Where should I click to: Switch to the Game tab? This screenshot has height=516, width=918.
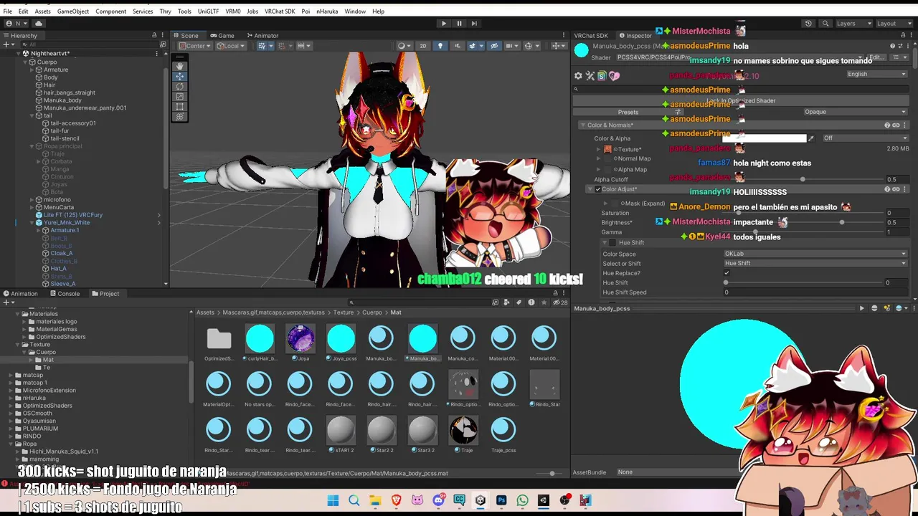pos(222,35)
